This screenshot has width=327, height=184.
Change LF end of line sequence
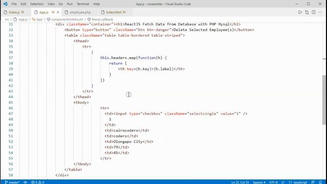click(x=283, y=182)
